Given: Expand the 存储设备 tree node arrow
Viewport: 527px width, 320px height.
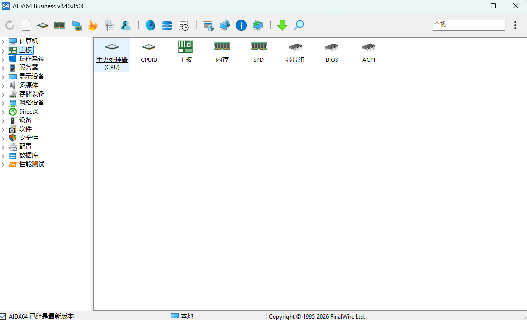Looking at the screenshot, I should click(x=3, y=94).
